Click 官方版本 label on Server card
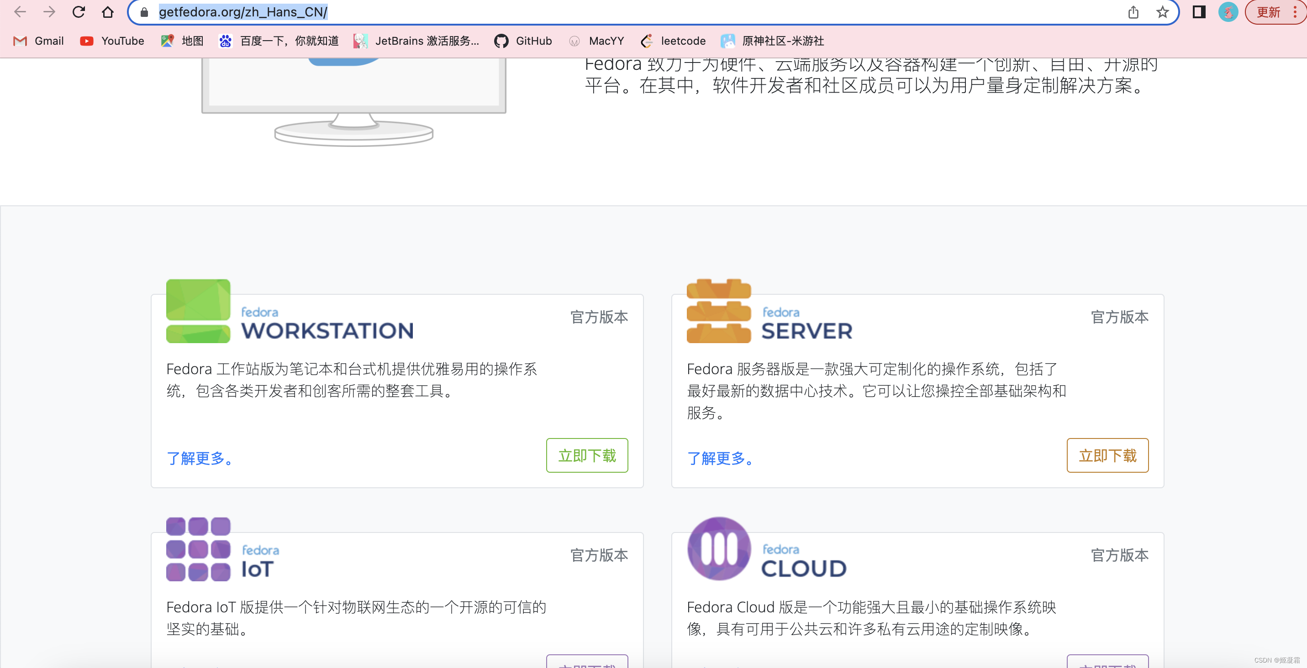This screenshot has width=1307, height=668. point(1120,317)
